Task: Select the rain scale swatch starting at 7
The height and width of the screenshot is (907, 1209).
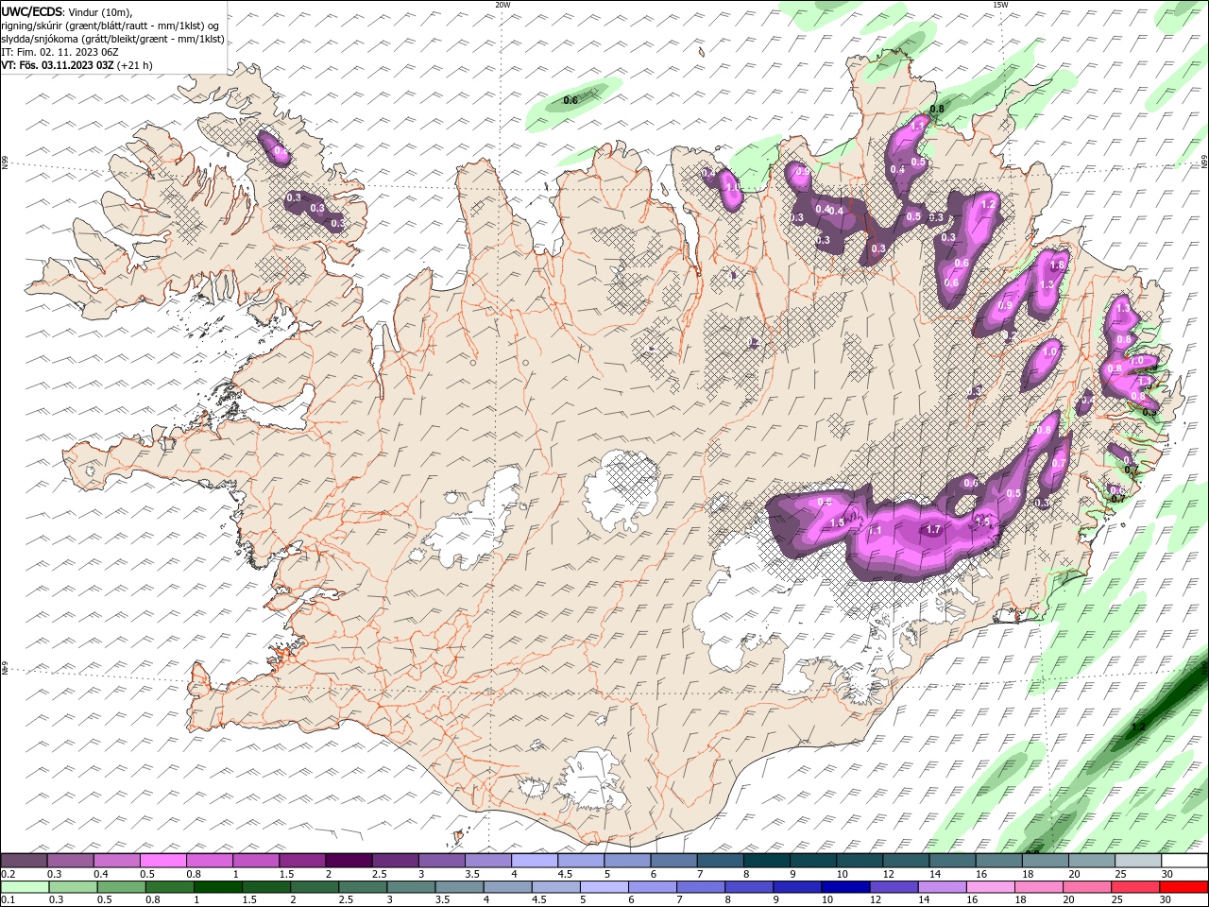Action: (700, 887)
